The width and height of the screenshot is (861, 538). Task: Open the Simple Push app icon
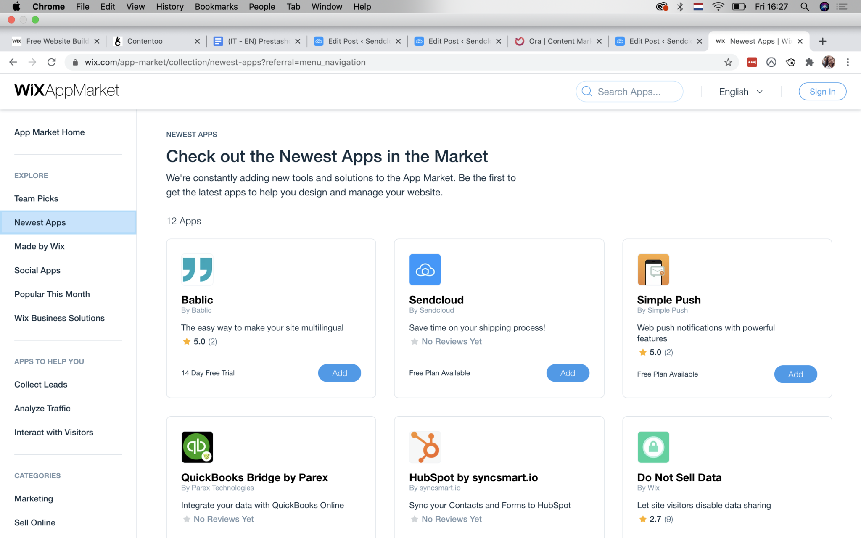pyautogui.click(x=653, y=269)
